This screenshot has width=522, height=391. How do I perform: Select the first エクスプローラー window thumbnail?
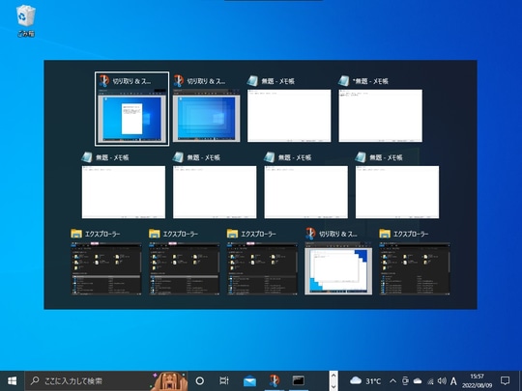pyautogui.click(x=106, y=262)
